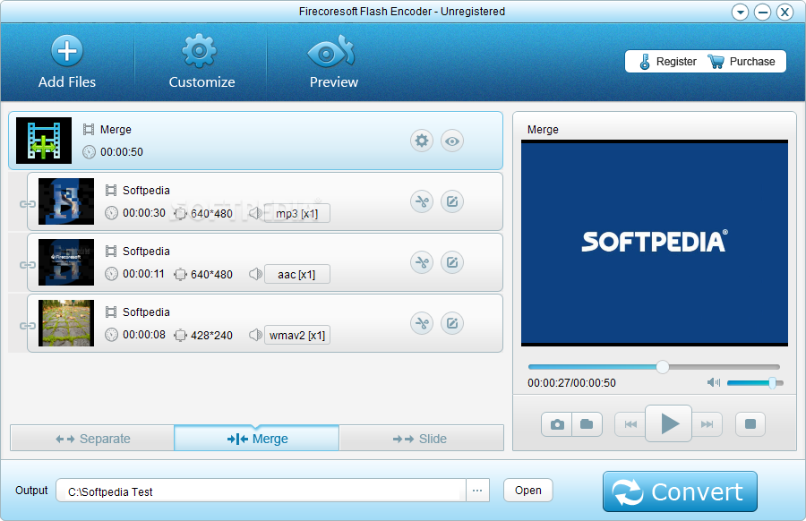
Task: Trim the mp3 Softpedia clip with scissors
Action: pyautogui.click(x=422, y=201)
